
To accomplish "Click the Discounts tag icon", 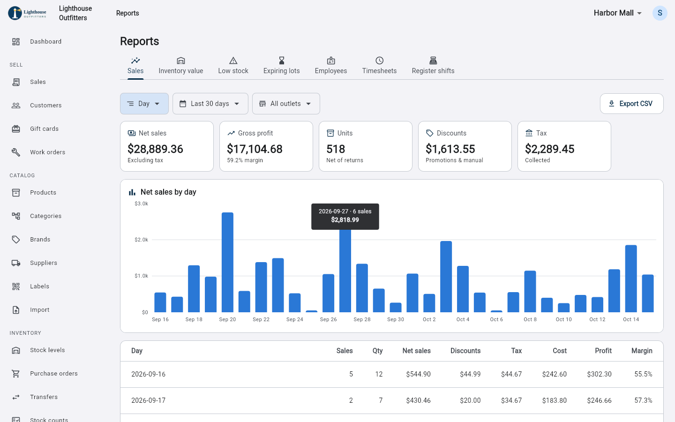I will [x=430, y=133].
